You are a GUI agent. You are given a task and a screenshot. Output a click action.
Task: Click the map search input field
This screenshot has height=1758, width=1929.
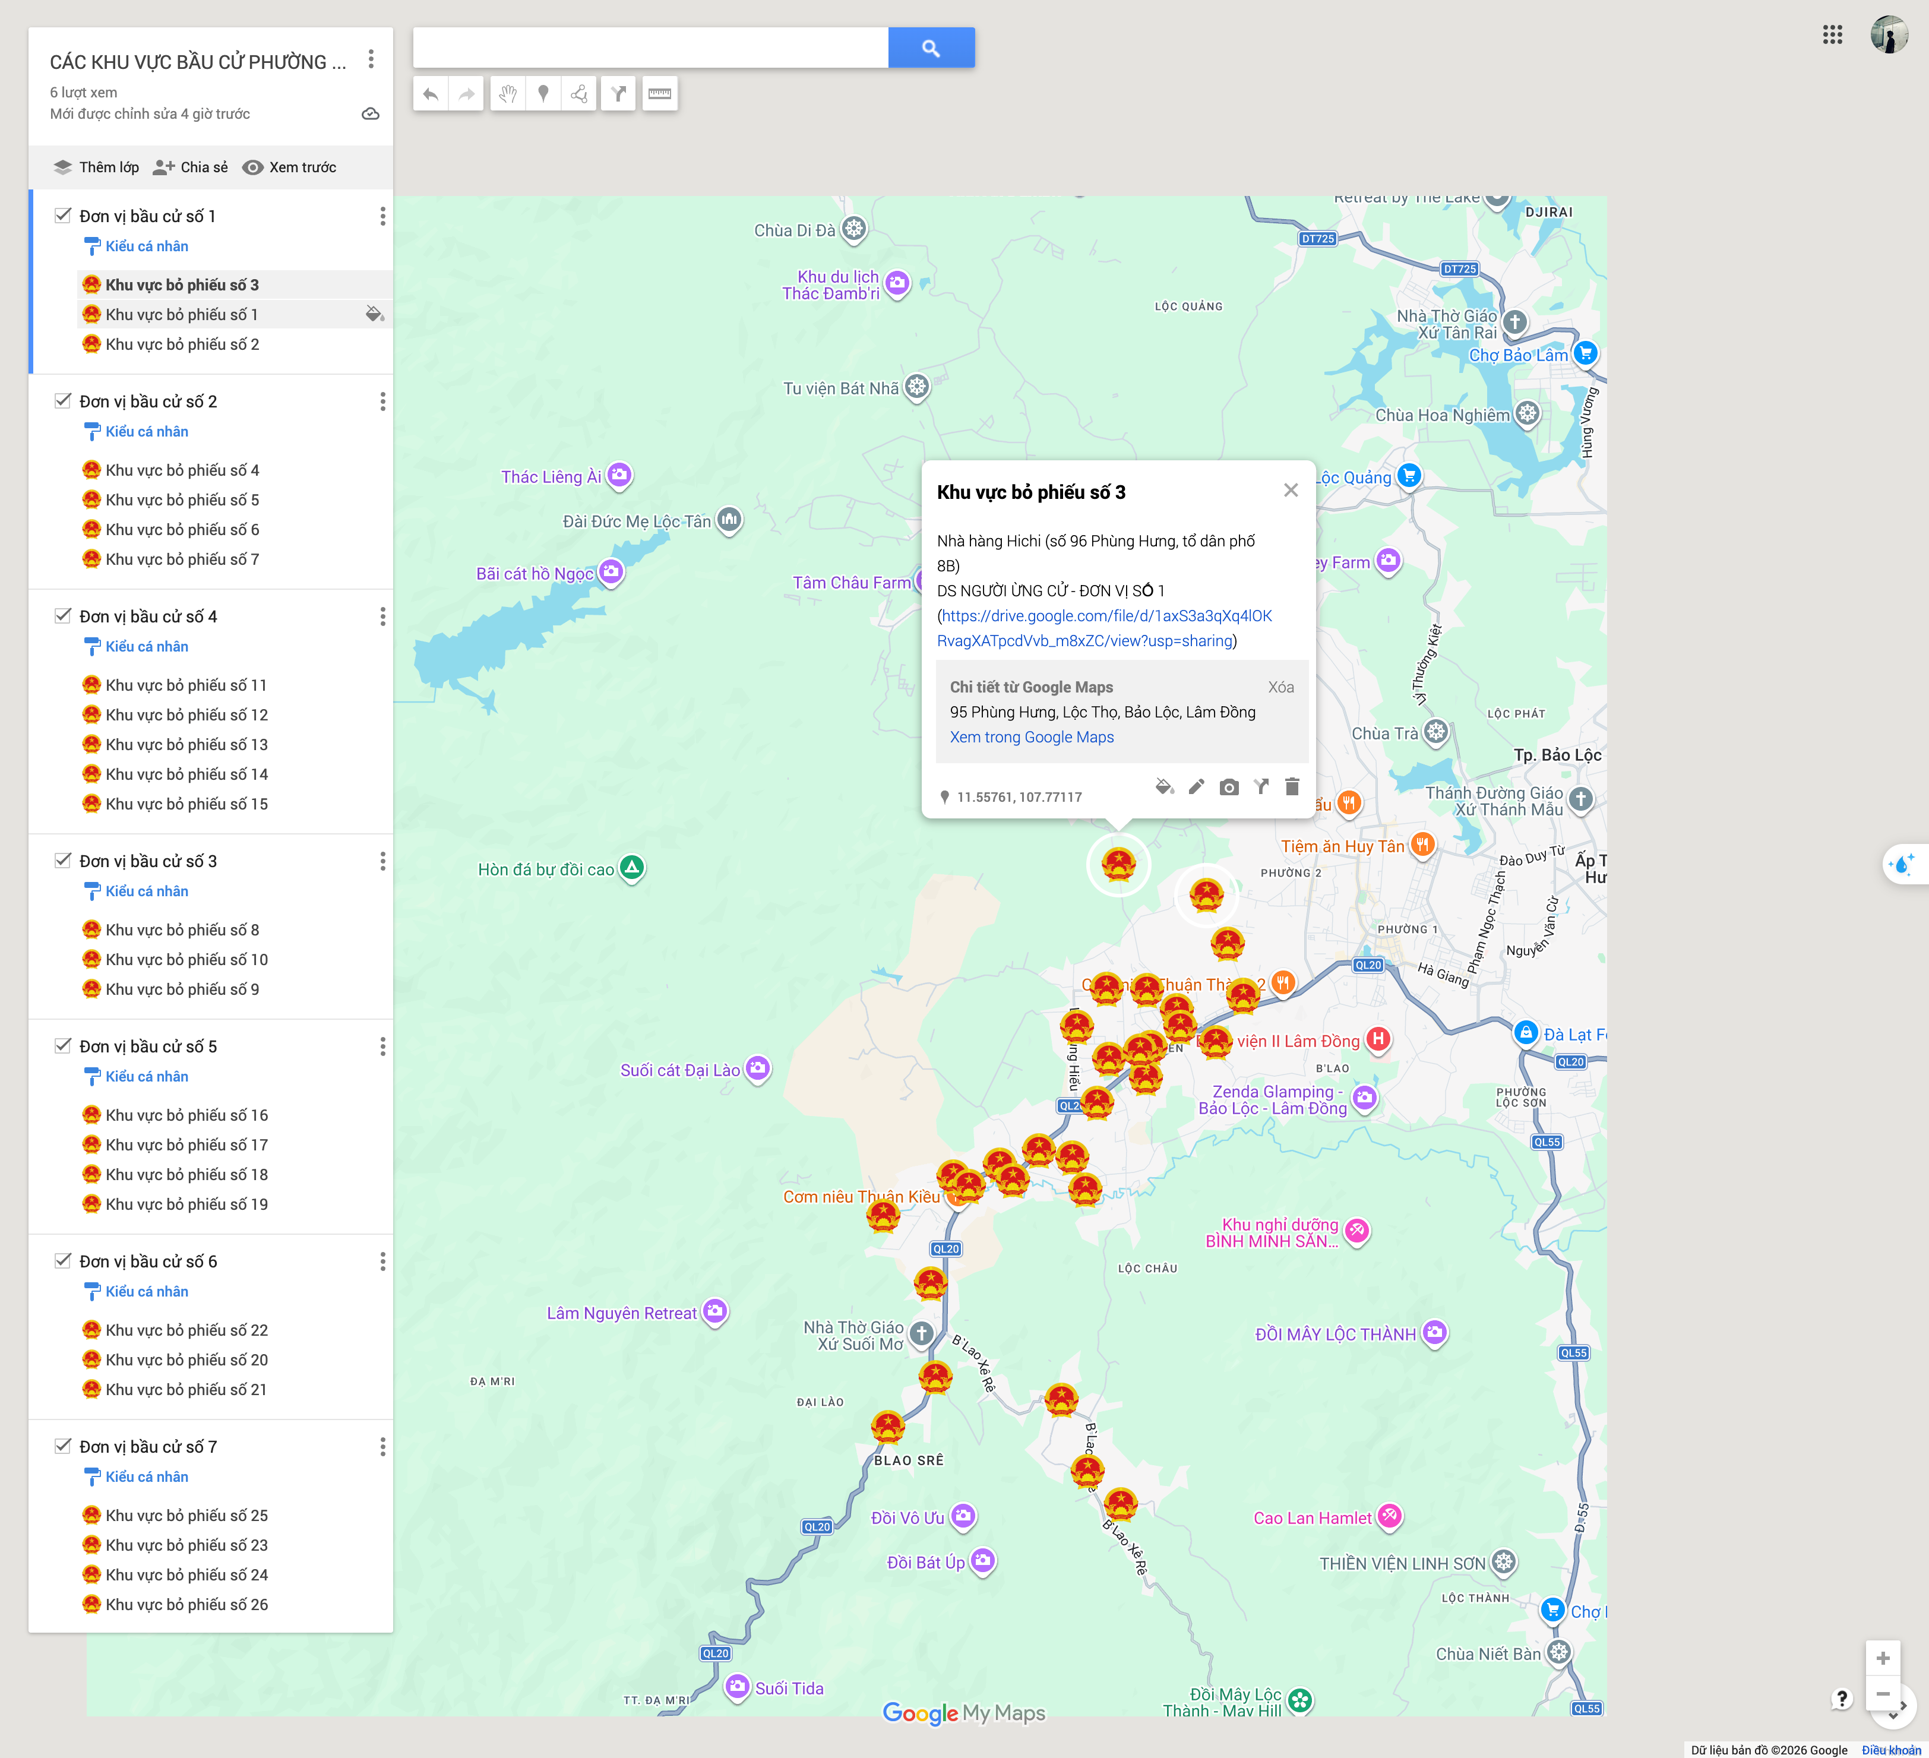(651, 48)
